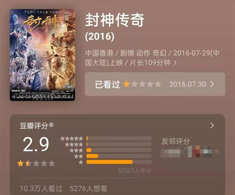Open the 封神传奇 movie poster thumbnail
Image resolution: width=235 pixels, height=195 pixels.
coord(43,55)
